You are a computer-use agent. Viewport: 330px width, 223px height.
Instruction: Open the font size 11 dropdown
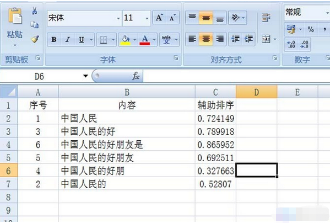(147, 18)
